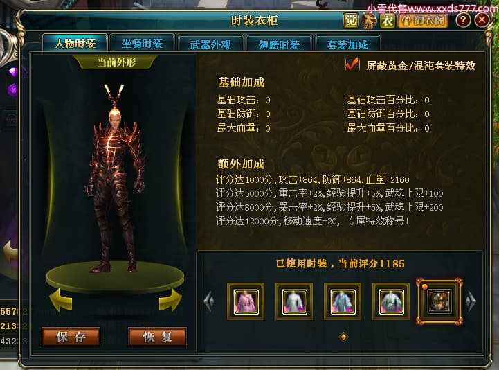
Task: Click the 览 preview icon
Action: pos(351,21)
